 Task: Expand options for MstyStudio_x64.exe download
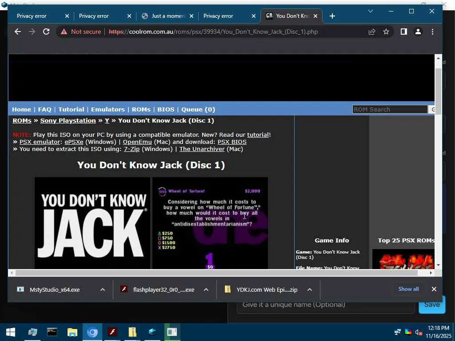103,289
